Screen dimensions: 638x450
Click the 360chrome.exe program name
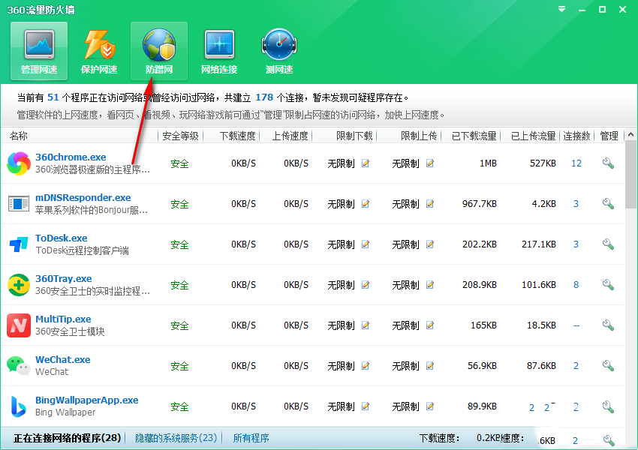click(71, 157)
